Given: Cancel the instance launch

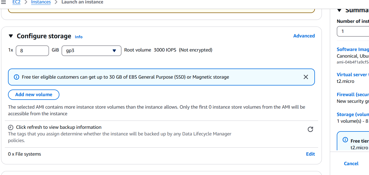Looking at the screenshot, I should [x=351, y=164].
